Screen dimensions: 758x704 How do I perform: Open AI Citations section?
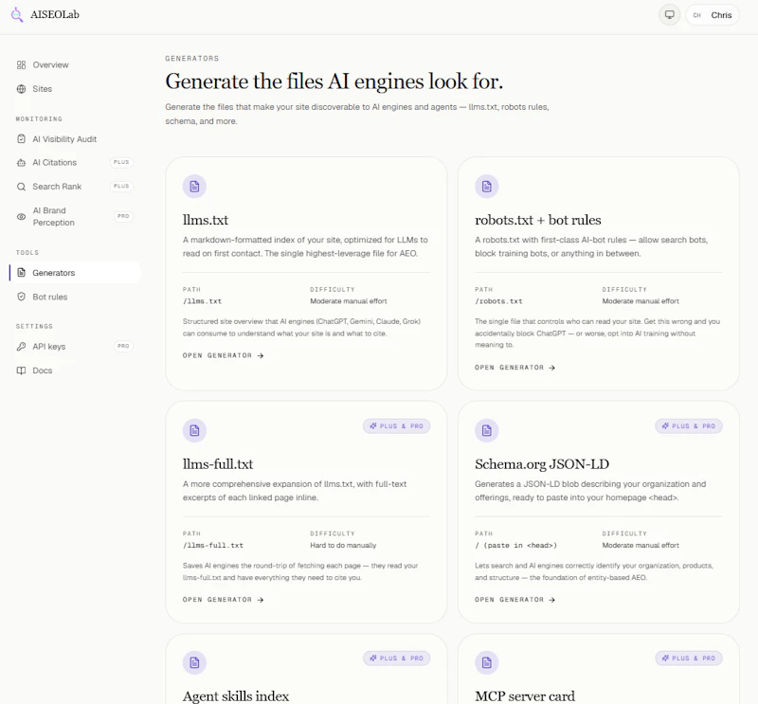[x=75, y=163]
